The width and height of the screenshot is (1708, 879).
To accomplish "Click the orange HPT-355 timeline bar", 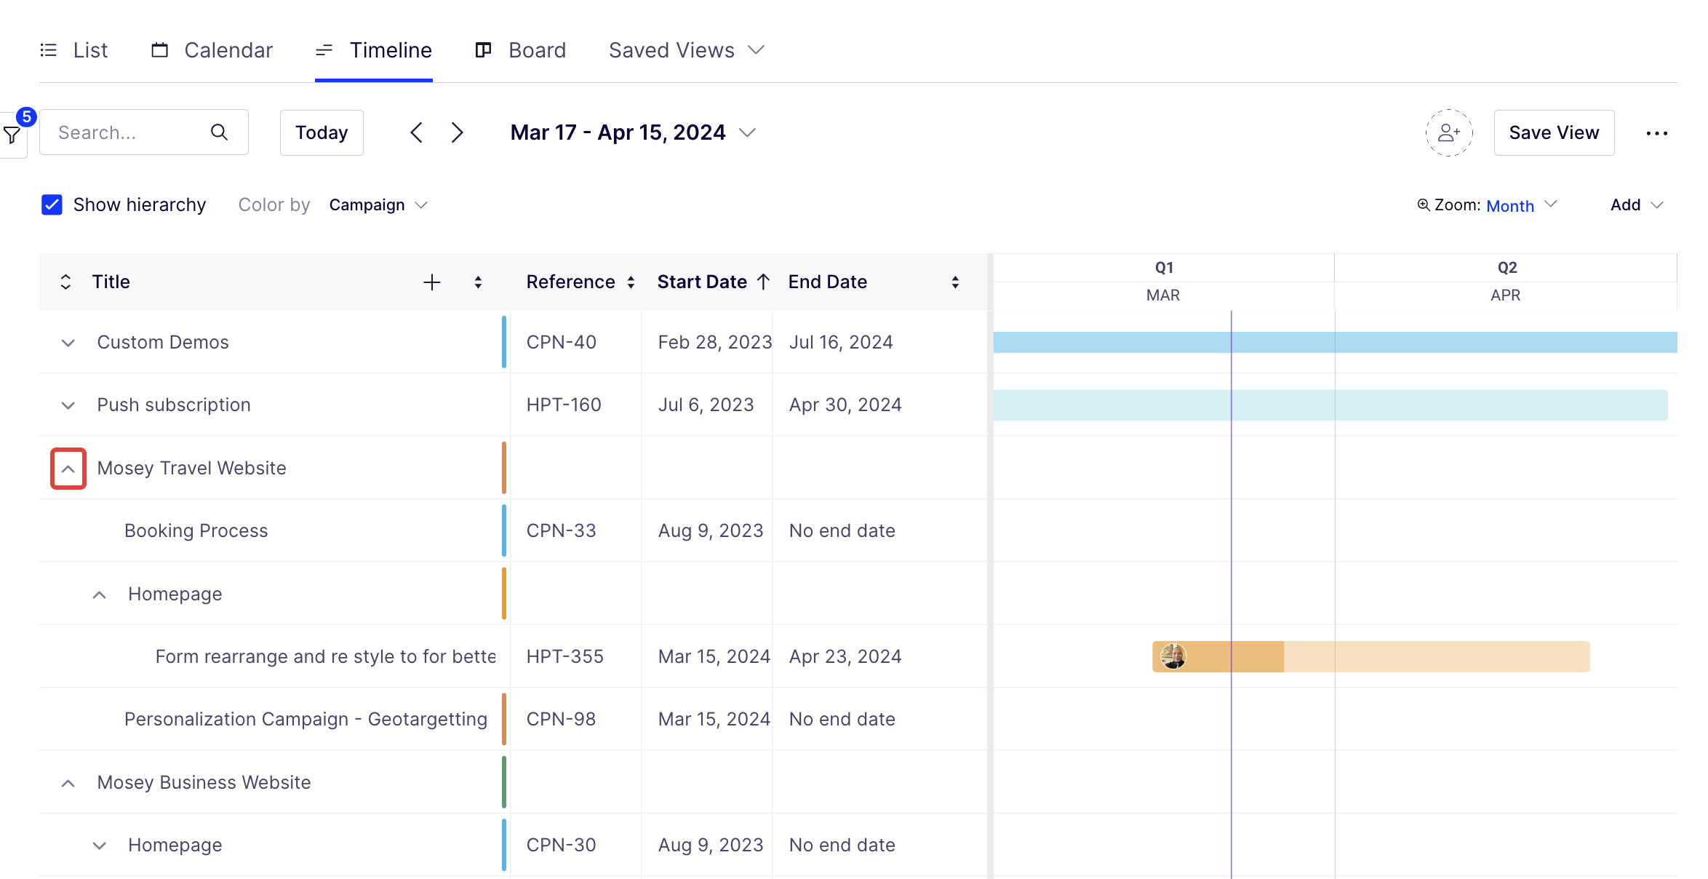I will tap(1370, 656).
